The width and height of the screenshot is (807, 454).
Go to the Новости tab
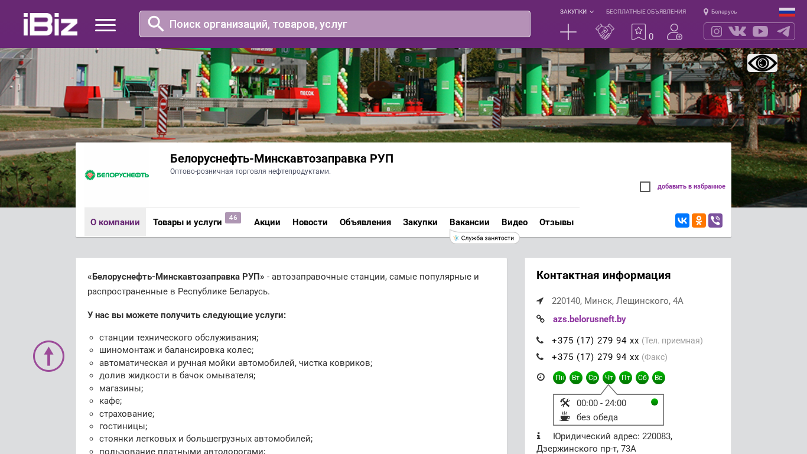[x=310, y=222]
